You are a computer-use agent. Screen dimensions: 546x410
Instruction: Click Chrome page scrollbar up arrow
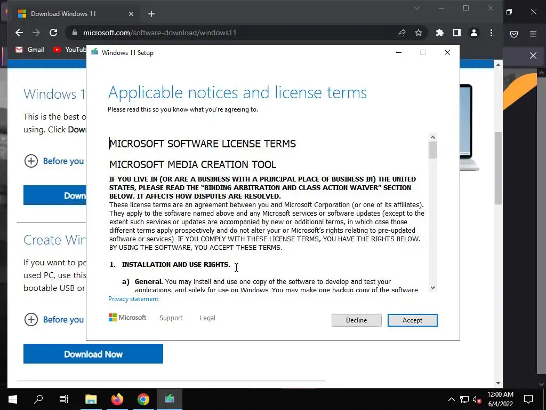[x=499, y=65]
